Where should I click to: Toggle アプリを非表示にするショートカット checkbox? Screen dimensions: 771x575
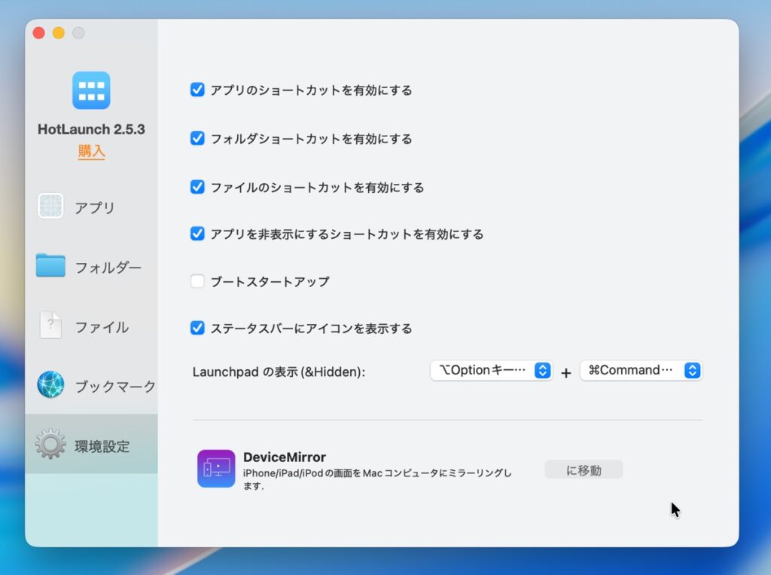pos(197,234)
